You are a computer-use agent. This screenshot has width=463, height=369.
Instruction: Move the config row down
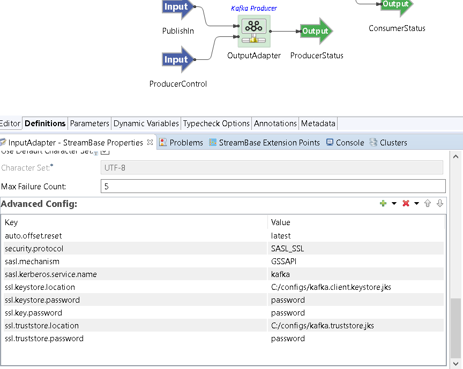pyautogui.click(x=439, y=204)
